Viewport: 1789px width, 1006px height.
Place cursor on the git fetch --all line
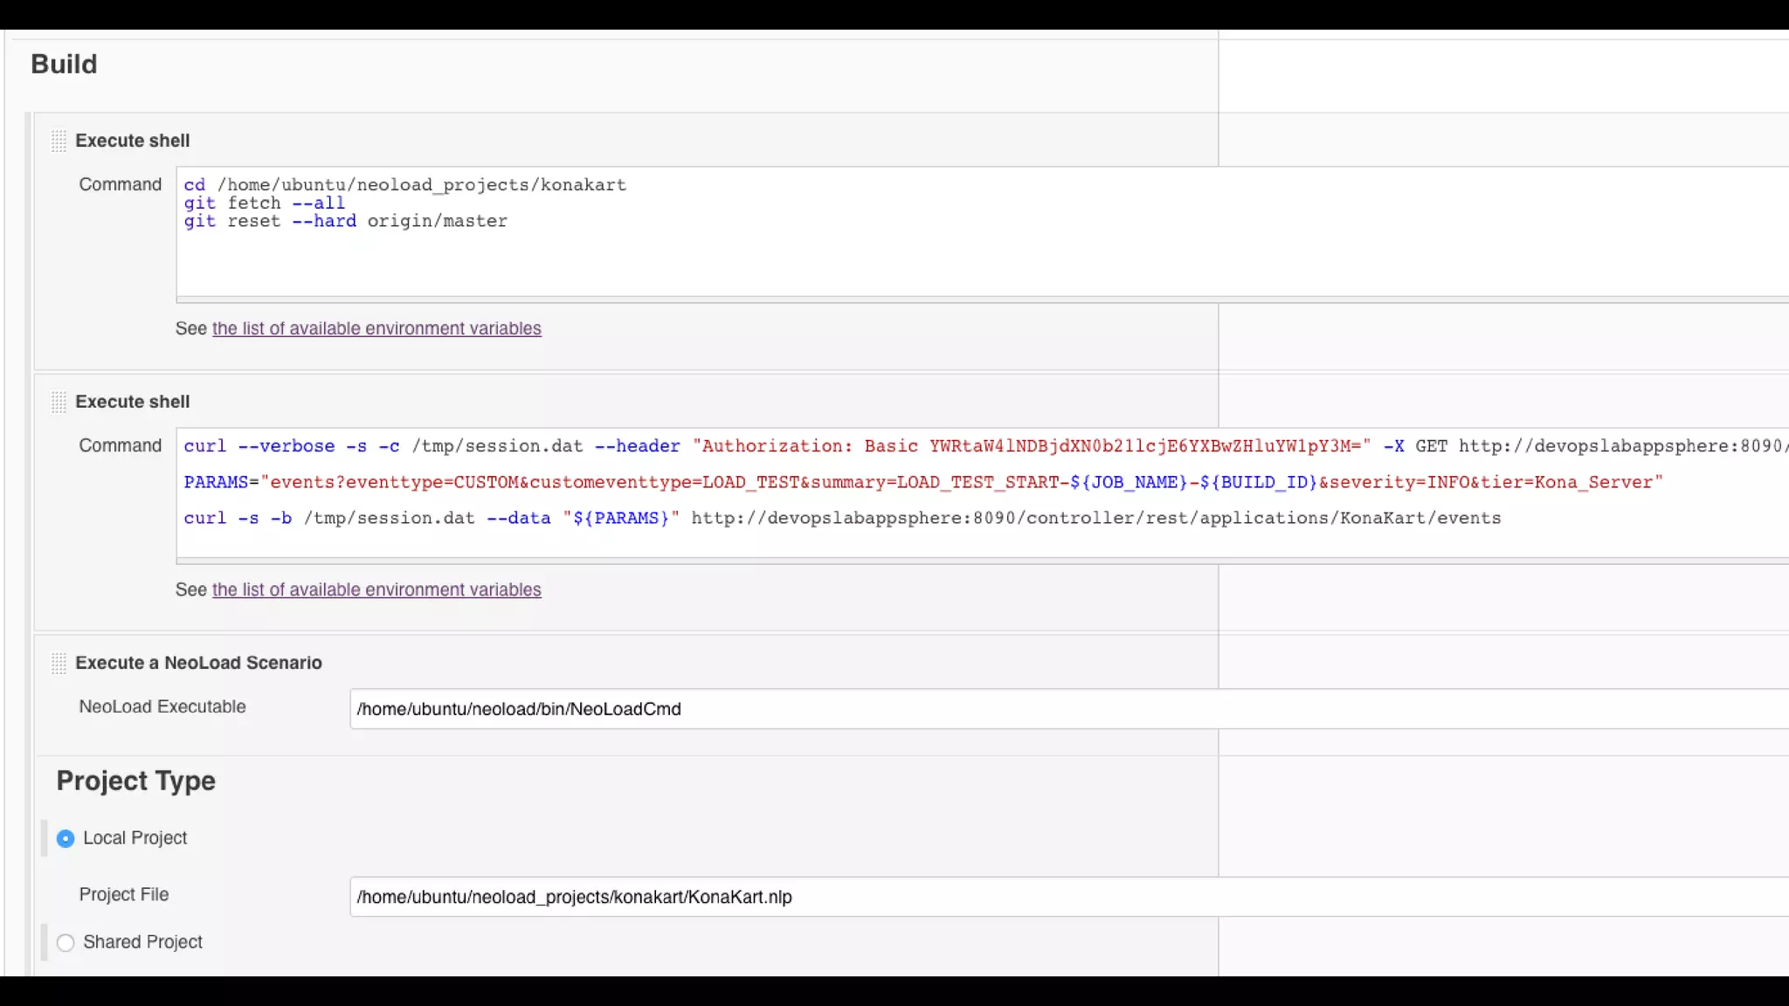point(265,203)
